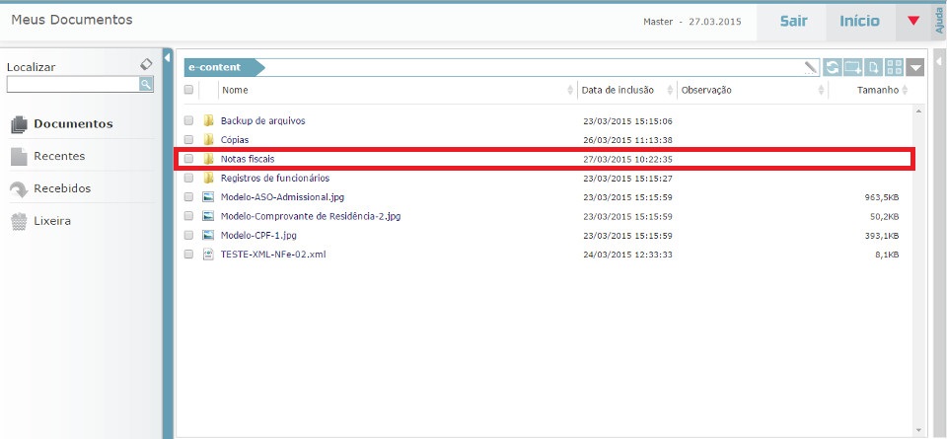Click the add document icon in the toolbar
The image size is (947, 439).
tap(874, 67)
